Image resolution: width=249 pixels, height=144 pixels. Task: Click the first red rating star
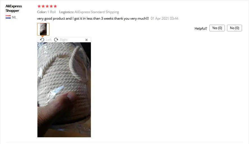[39, 6]
